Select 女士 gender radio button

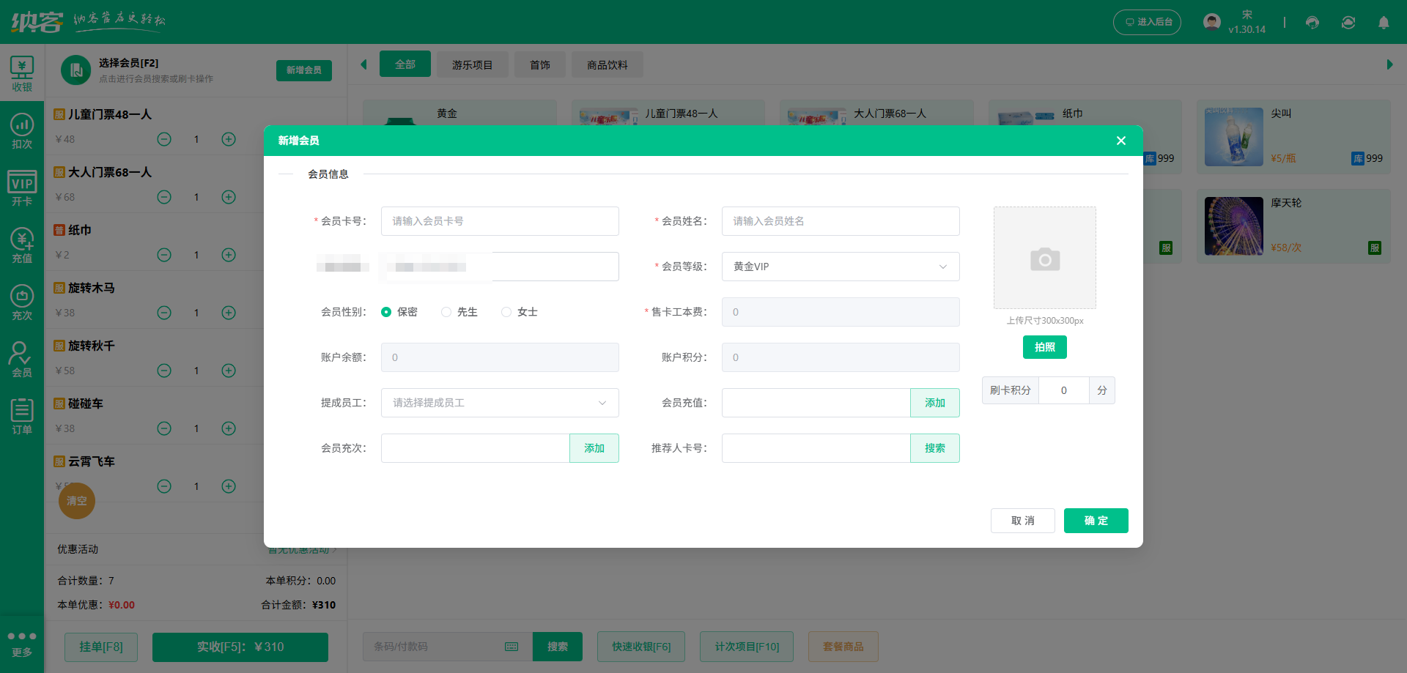506,311
